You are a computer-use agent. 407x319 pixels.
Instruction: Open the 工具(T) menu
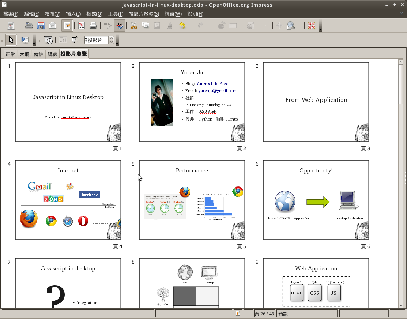click(116, 14)
